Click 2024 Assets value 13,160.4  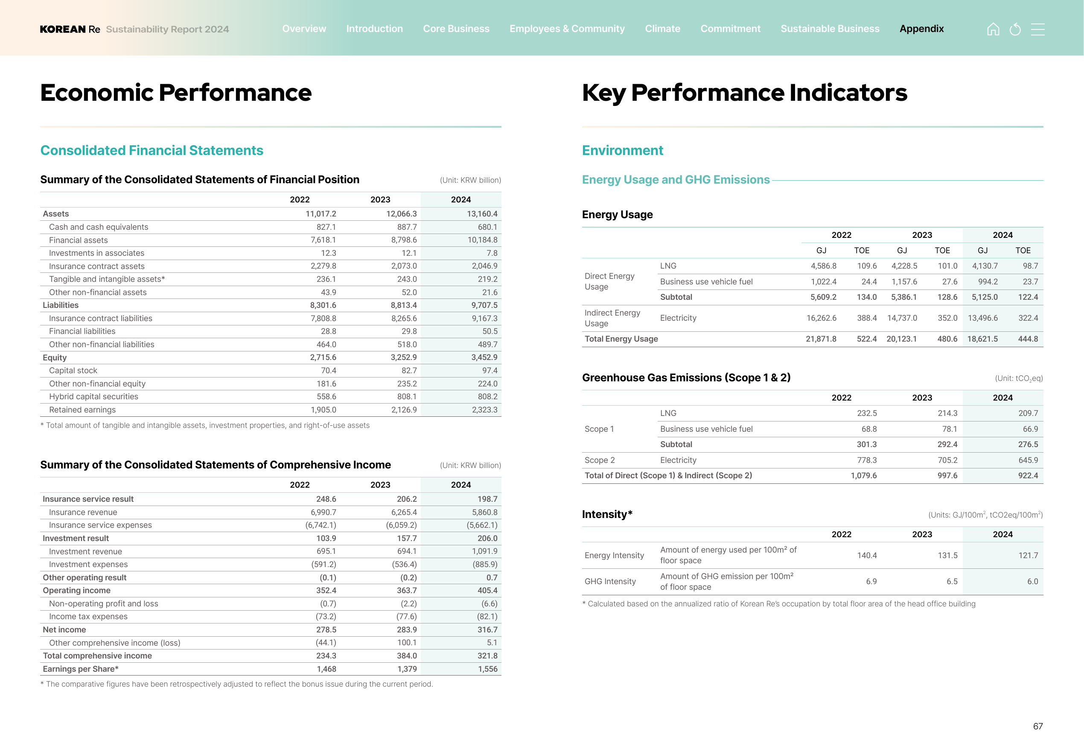(x=482, y=214)
